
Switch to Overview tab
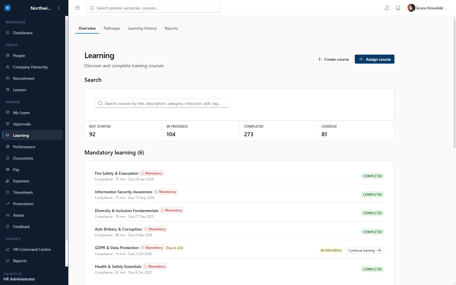87,28
